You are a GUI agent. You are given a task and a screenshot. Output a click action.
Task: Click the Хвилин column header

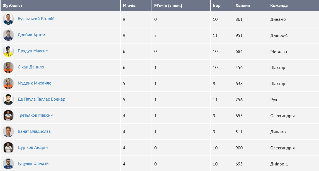[x=243, y=6]
